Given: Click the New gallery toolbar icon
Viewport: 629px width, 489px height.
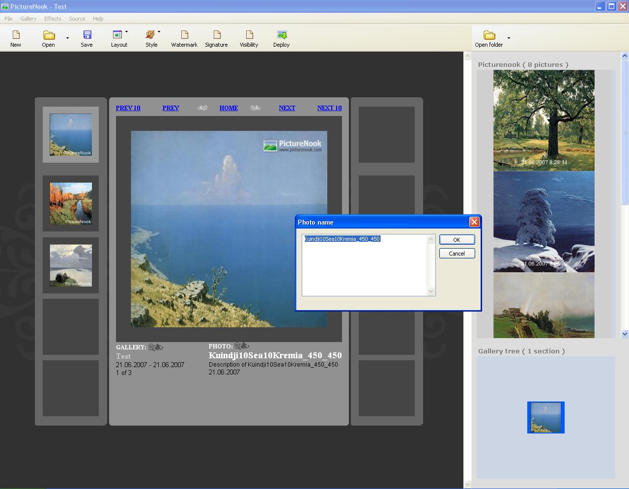Looking at the screenshot, I should (x=16, y=35).
